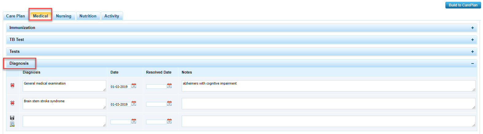Open the Nutrition tab
The width and height of the screenshot is (483, 134).
[x=88, y=16]
